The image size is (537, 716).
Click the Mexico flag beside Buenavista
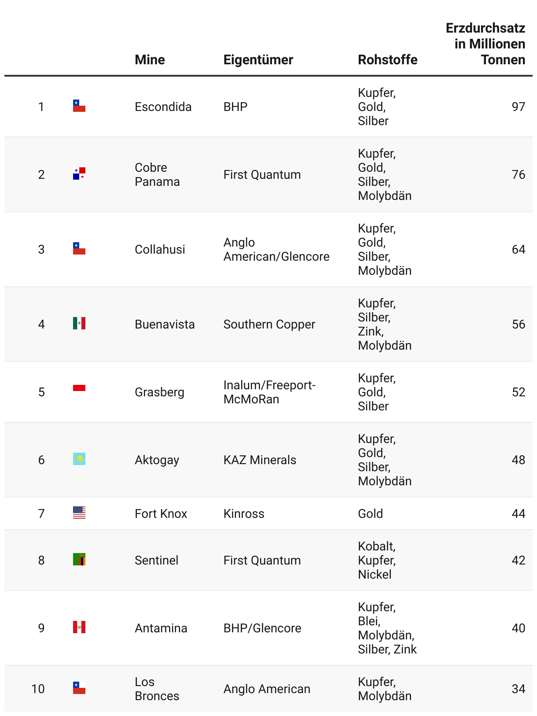[x=79, y=324]
